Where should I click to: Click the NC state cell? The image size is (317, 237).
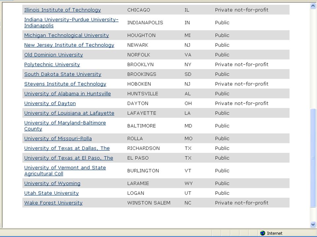tap(188, 203)
